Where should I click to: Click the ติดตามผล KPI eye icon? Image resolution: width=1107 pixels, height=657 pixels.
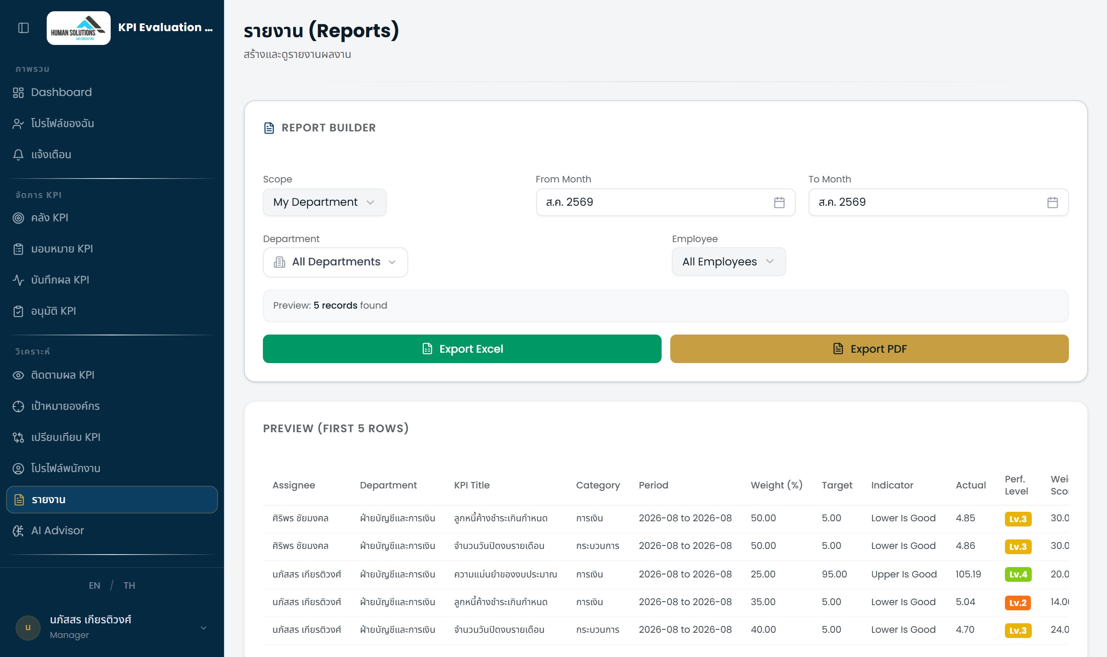click(x=18, y=375)
